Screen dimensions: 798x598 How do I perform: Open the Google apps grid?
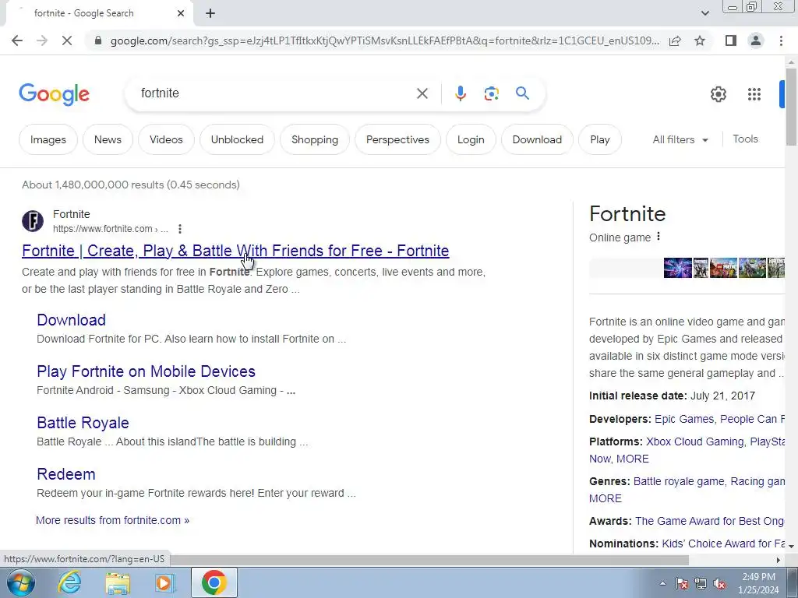(x=754, y=94)
